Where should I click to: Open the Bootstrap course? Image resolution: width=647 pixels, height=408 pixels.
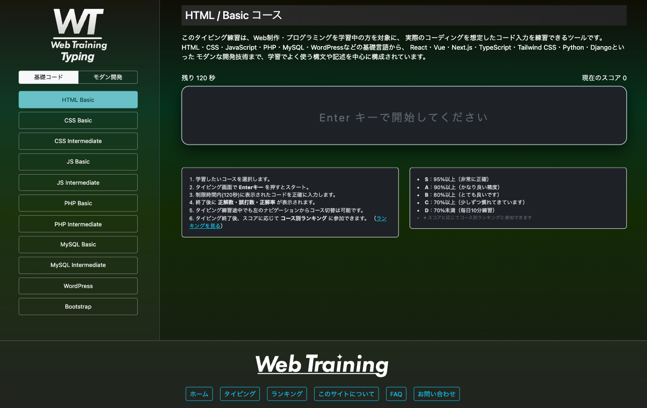point(78,307)
